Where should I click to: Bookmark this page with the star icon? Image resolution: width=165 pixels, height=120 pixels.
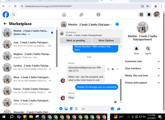click(148, 6)
